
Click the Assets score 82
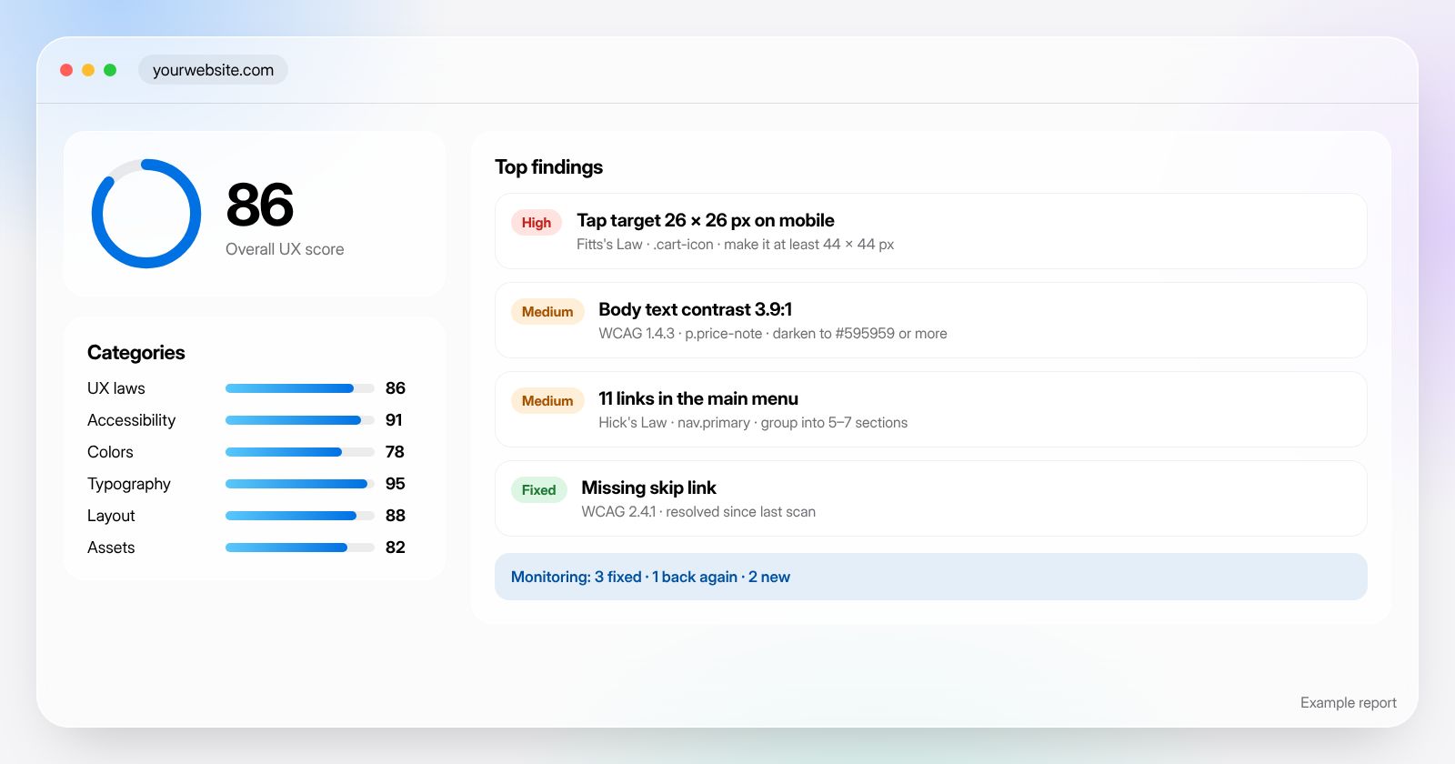click(x=396, y=548)
